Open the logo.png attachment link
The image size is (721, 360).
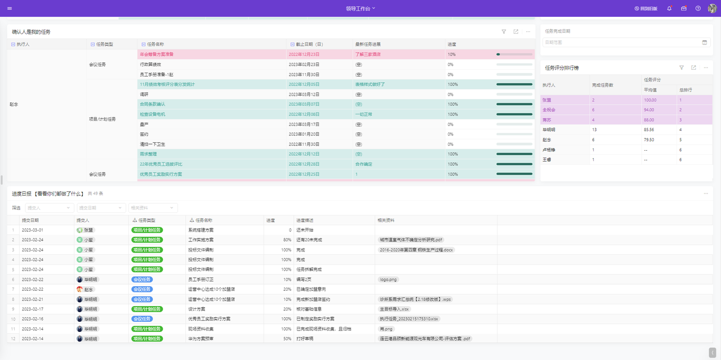pos(389,280)
